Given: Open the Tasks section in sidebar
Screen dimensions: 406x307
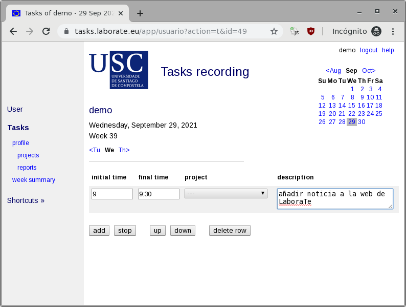Looking at the screenshot, I should click(x=18, y=128).
